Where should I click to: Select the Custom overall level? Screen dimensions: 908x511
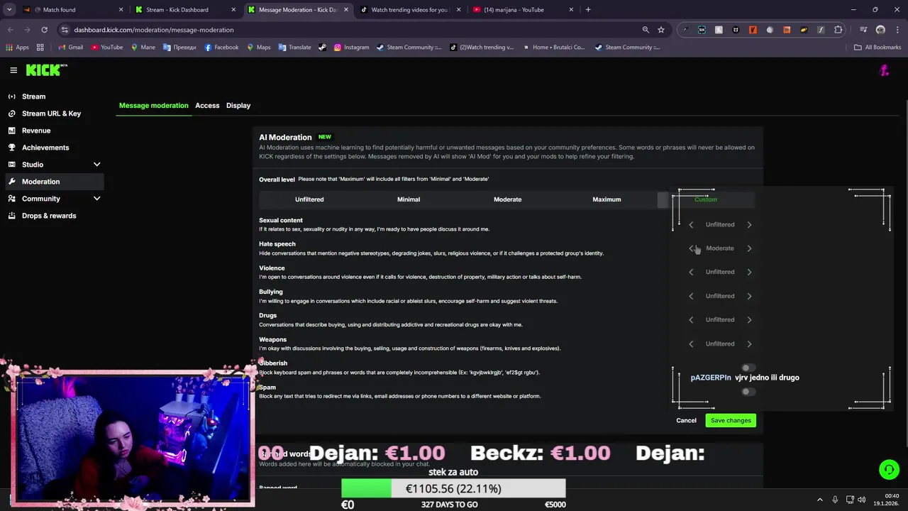point(706,199)
